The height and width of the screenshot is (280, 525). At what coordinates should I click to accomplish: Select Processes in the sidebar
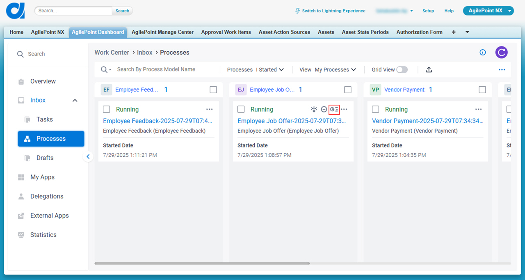[51, 139]
